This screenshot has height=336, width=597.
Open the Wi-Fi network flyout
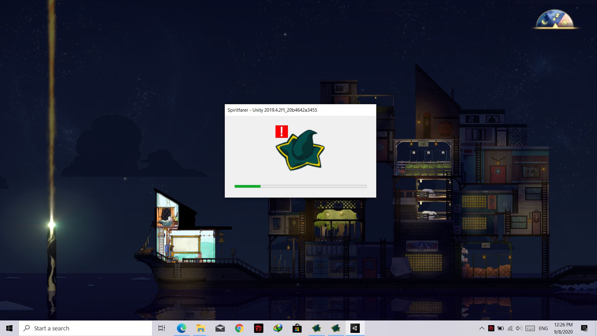[510, 328]
